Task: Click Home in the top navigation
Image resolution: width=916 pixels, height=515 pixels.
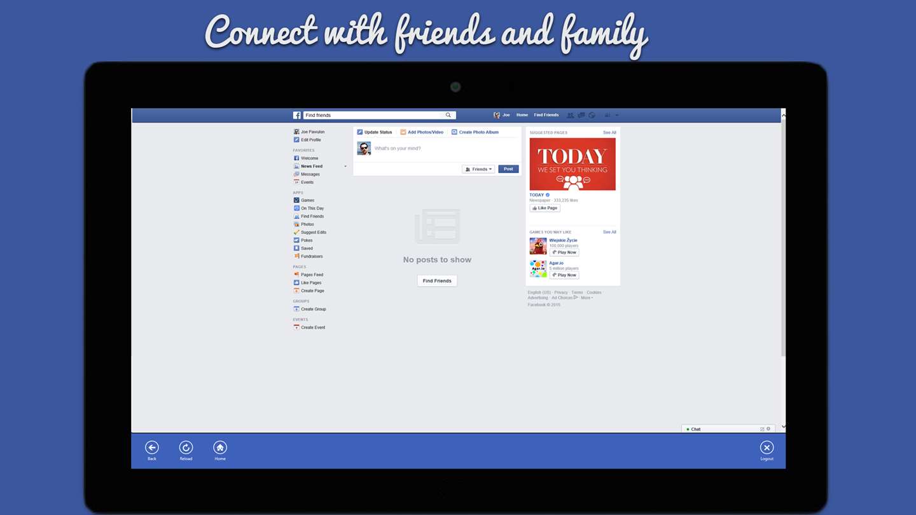Action: pyautogui.click(x=522, y=115)
